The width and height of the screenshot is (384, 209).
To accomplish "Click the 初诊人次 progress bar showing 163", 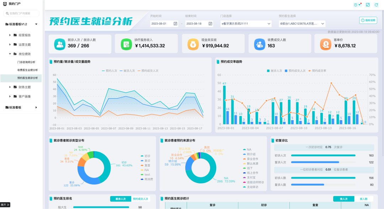I will 323,156.
